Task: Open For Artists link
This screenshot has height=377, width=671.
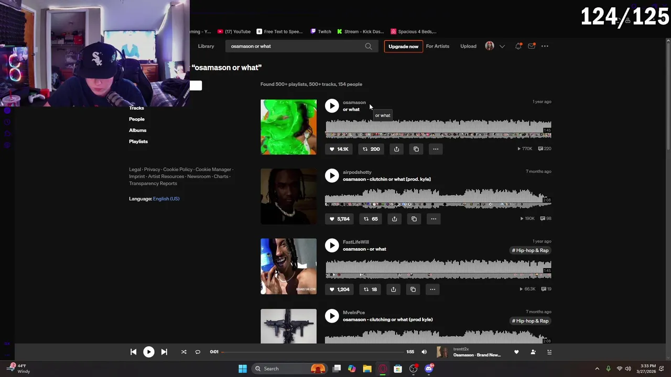Action: pyautogui.click(x=437, y=46)
